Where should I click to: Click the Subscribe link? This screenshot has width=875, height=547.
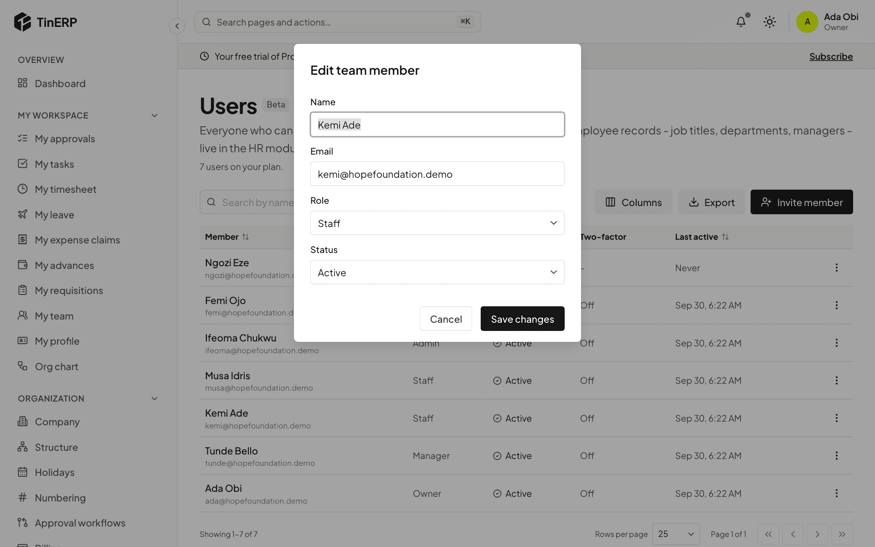831,57
